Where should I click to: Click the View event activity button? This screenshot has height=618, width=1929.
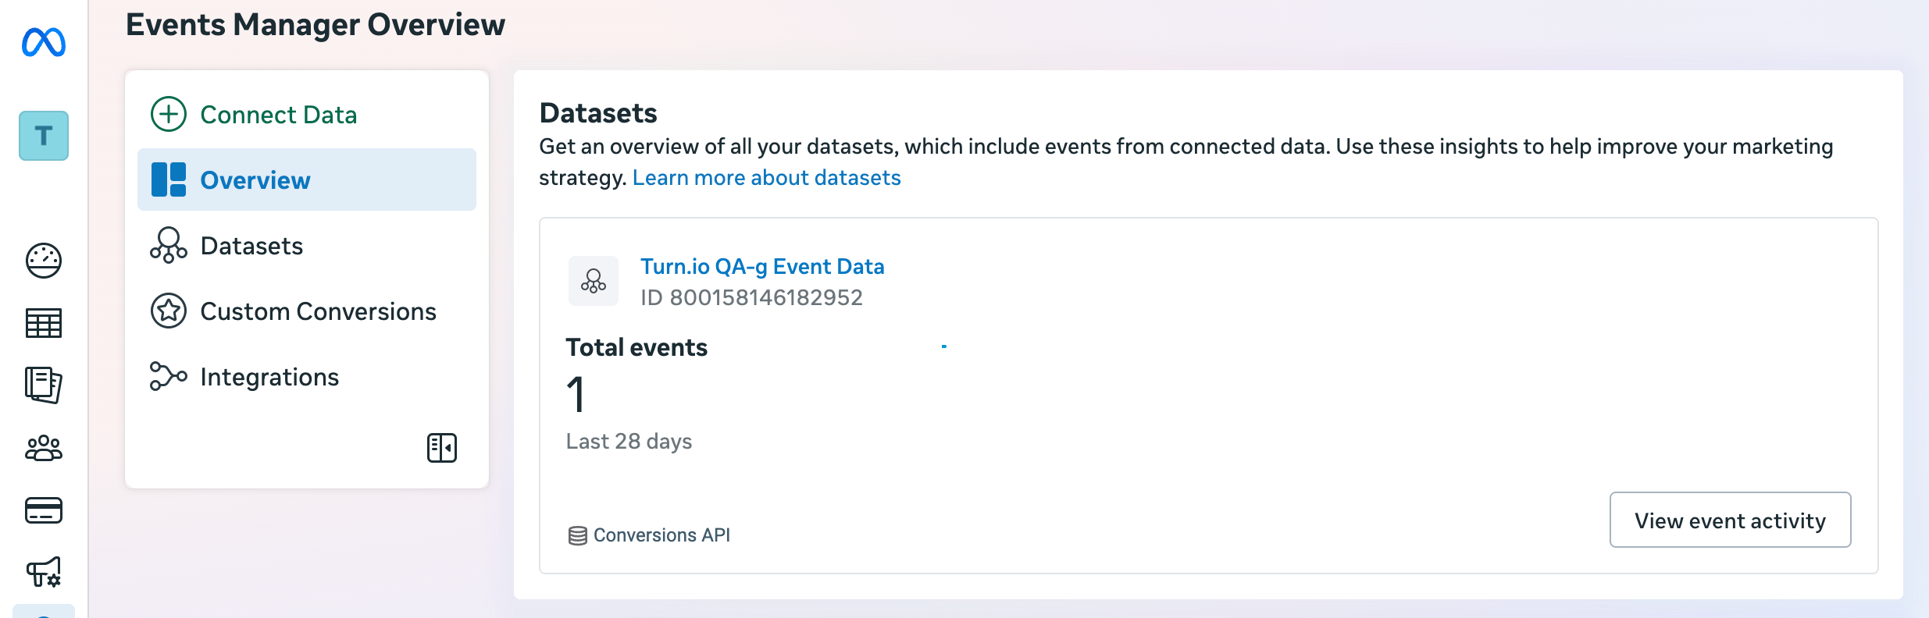[x=1730, y=520]
